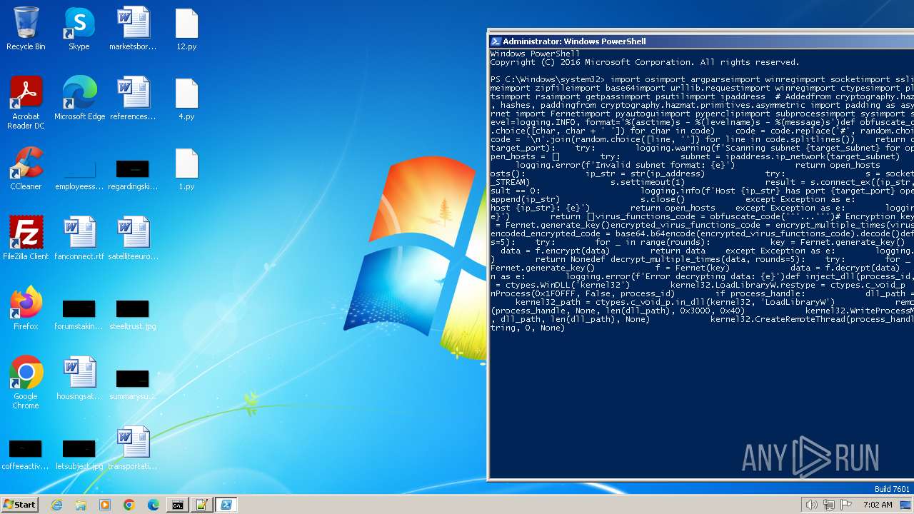Image resolution: width=914 pixels, height=514 pixels.
Task: Open Internet Explorer from the taskbar
Action: 57,505
